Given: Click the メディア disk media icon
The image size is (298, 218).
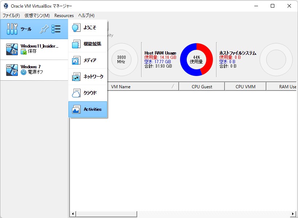Looking at the screenshot, I should (76, 60).
